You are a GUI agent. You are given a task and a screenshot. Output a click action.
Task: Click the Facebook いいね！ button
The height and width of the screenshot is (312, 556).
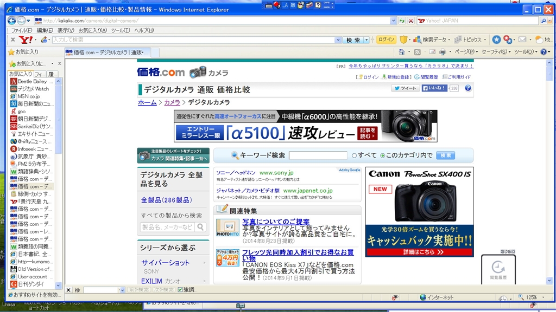[434, 88]
